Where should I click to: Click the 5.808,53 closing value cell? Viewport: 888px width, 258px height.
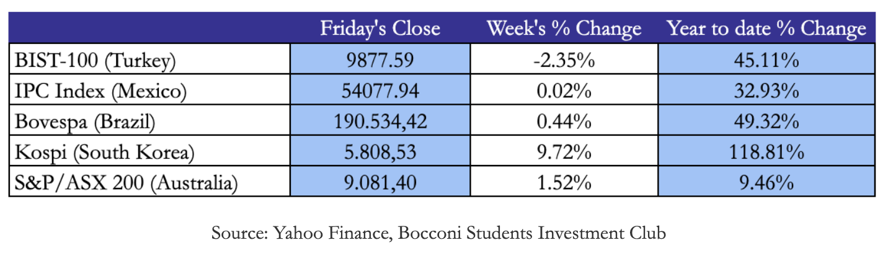(380, 153)
